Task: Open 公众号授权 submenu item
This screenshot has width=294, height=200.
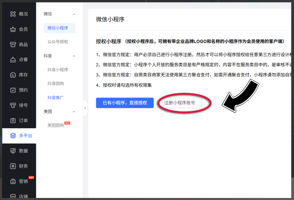Action: 58,42
